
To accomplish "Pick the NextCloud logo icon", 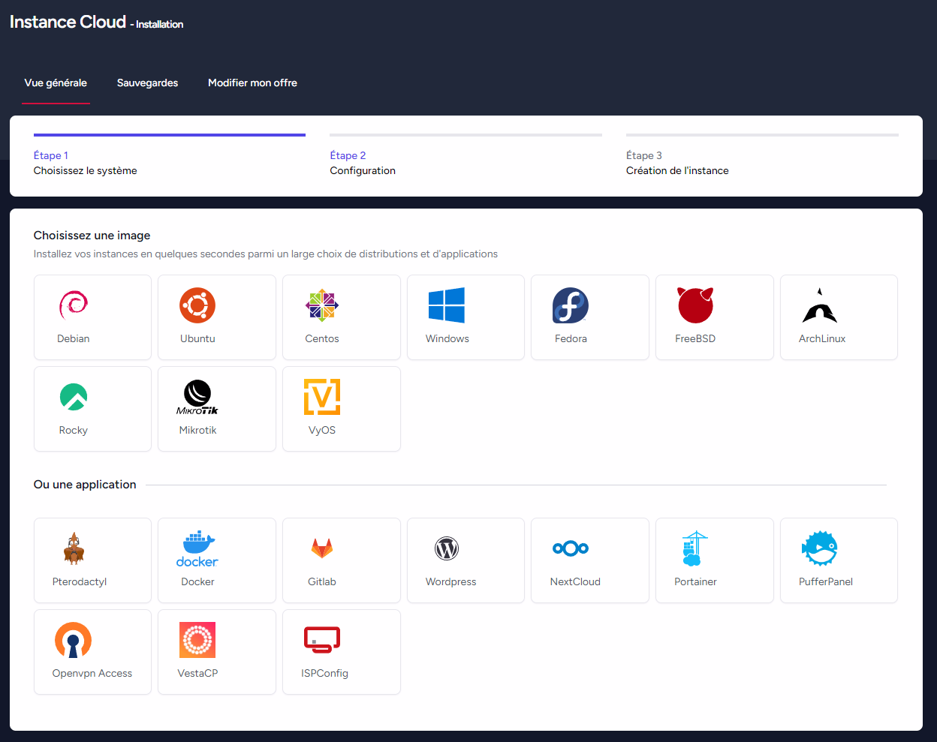I will coord(571,548).
